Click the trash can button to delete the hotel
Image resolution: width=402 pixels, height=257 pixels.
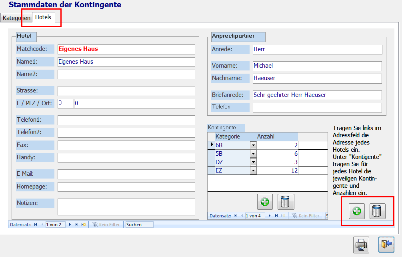[x=377, y=211]
